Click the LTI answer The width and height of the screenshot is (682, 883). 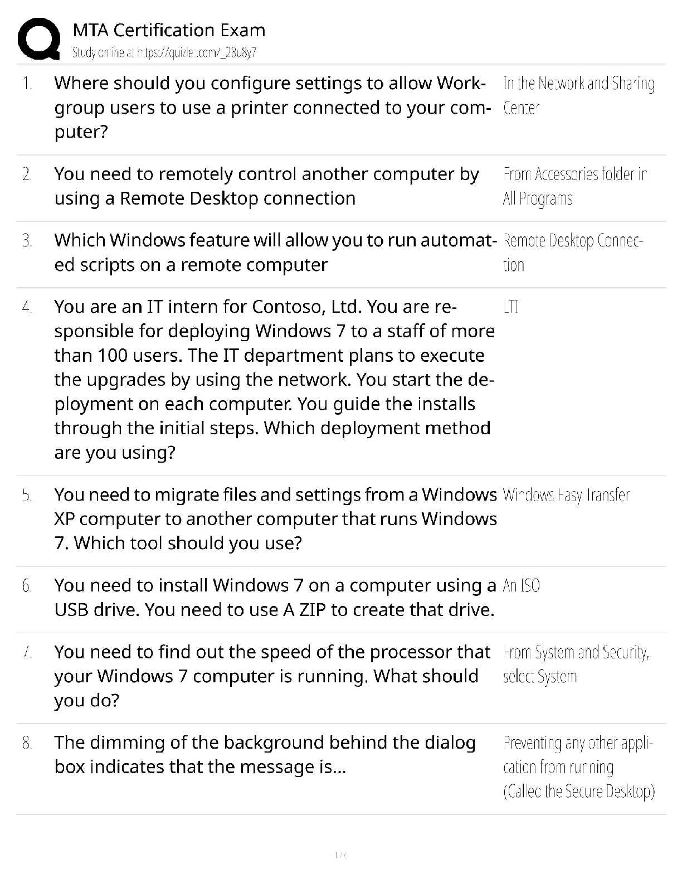pos(510,307)
